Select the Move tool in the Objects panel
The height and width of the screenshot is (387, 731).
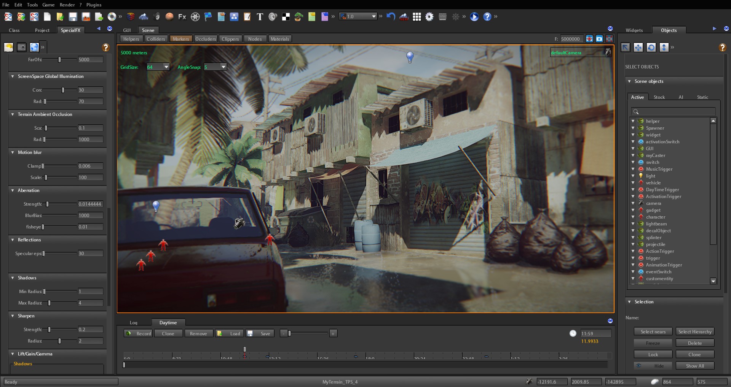(638, 47)
